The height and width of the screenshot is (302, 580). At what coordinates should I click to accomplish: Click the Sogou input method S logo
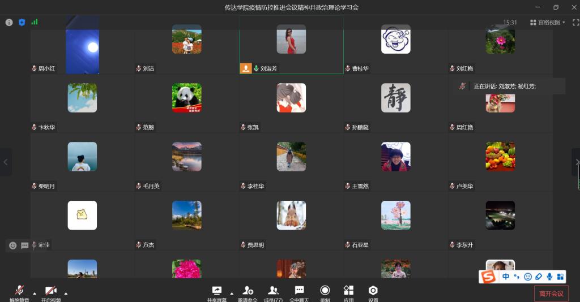click(x=488, y=277)
